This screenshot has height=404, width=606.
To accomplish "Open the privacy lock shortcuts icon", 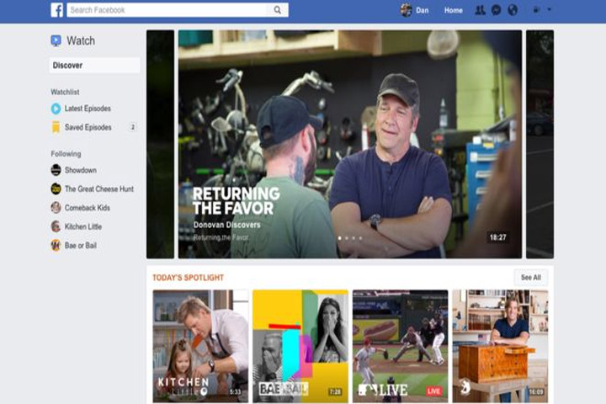I will click(x=535, y=10).
